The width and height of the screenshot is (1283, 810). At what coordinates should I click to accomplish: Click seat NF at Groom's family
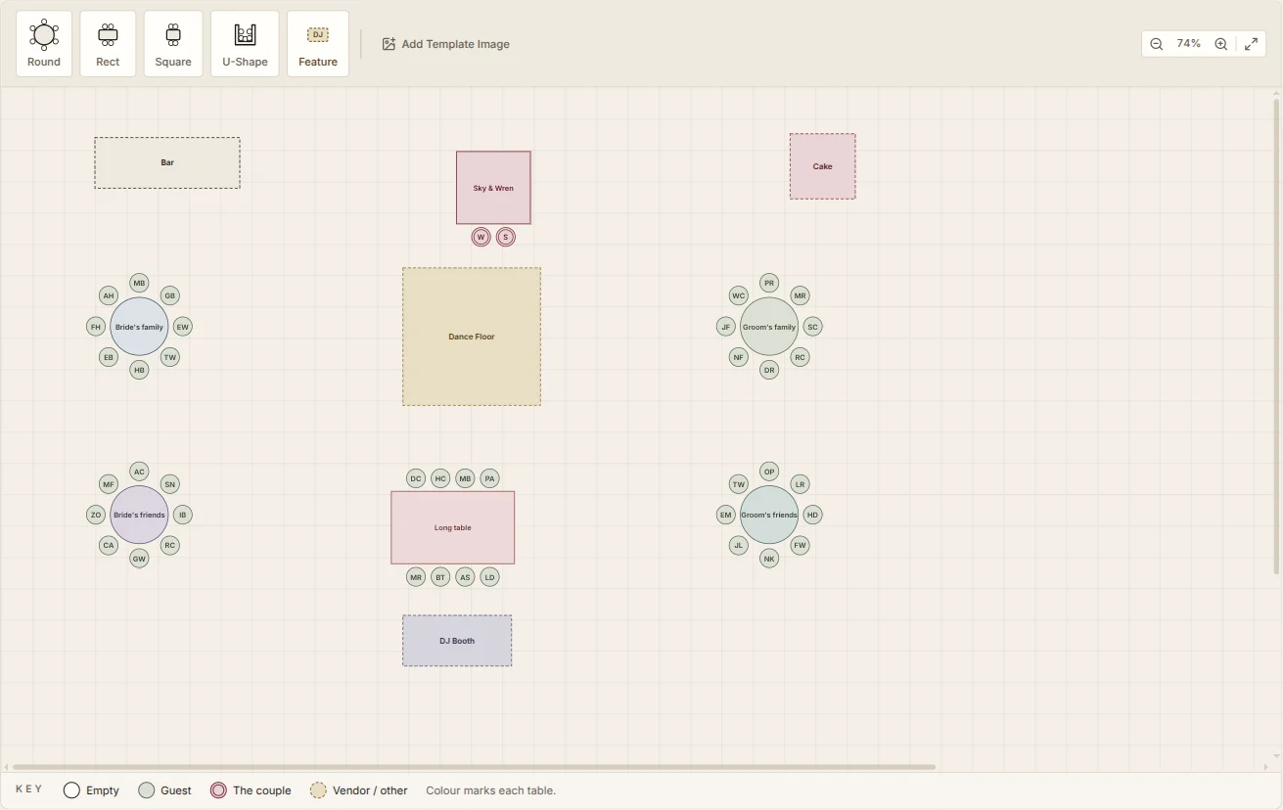click(739, 357)
